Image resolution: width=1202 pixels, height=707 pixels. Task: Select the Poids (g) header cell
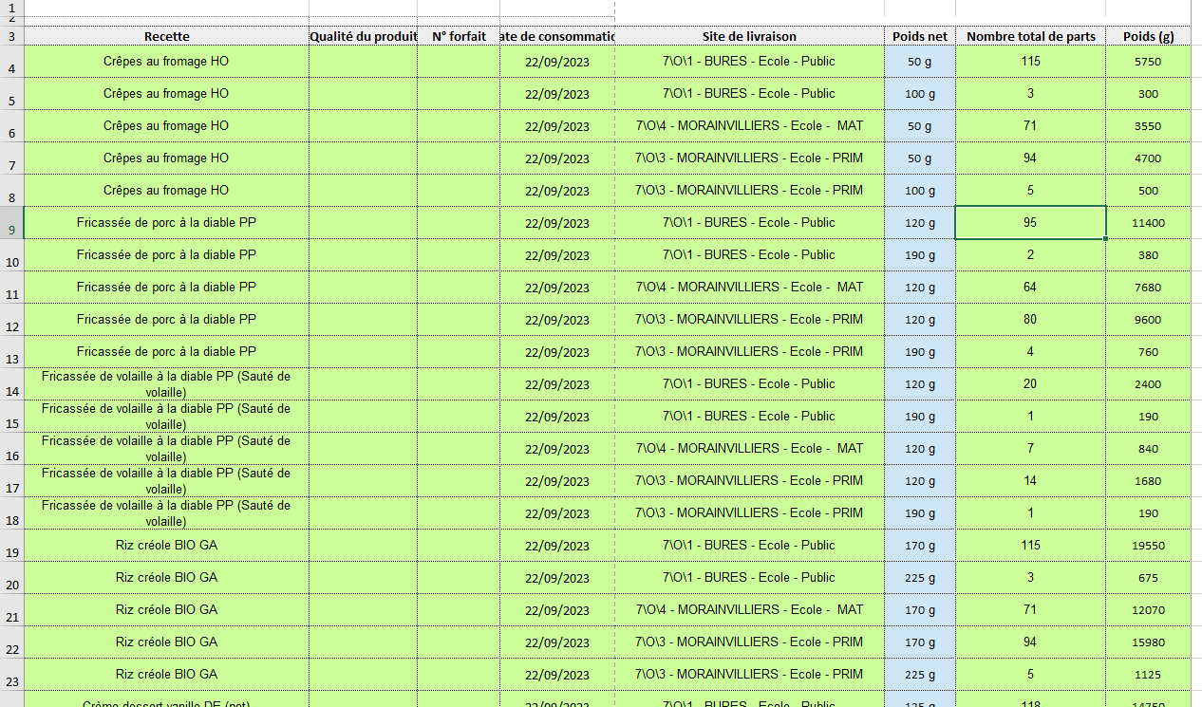click(1148, 36)
